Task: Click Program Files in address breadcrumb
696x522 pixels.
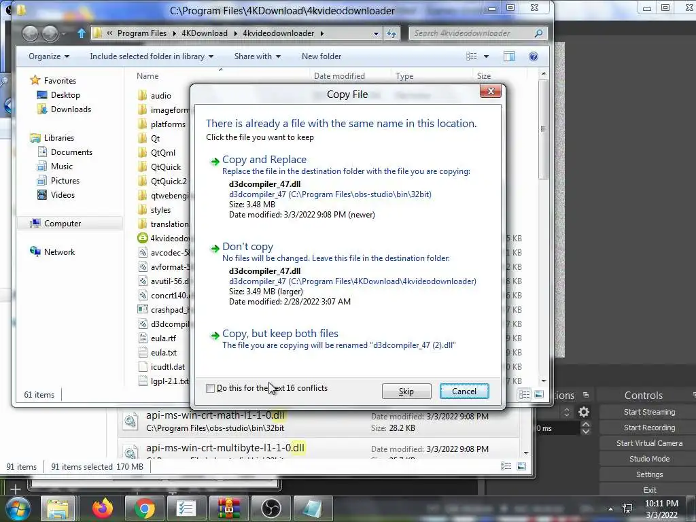Action: click(x=142, y=33)
